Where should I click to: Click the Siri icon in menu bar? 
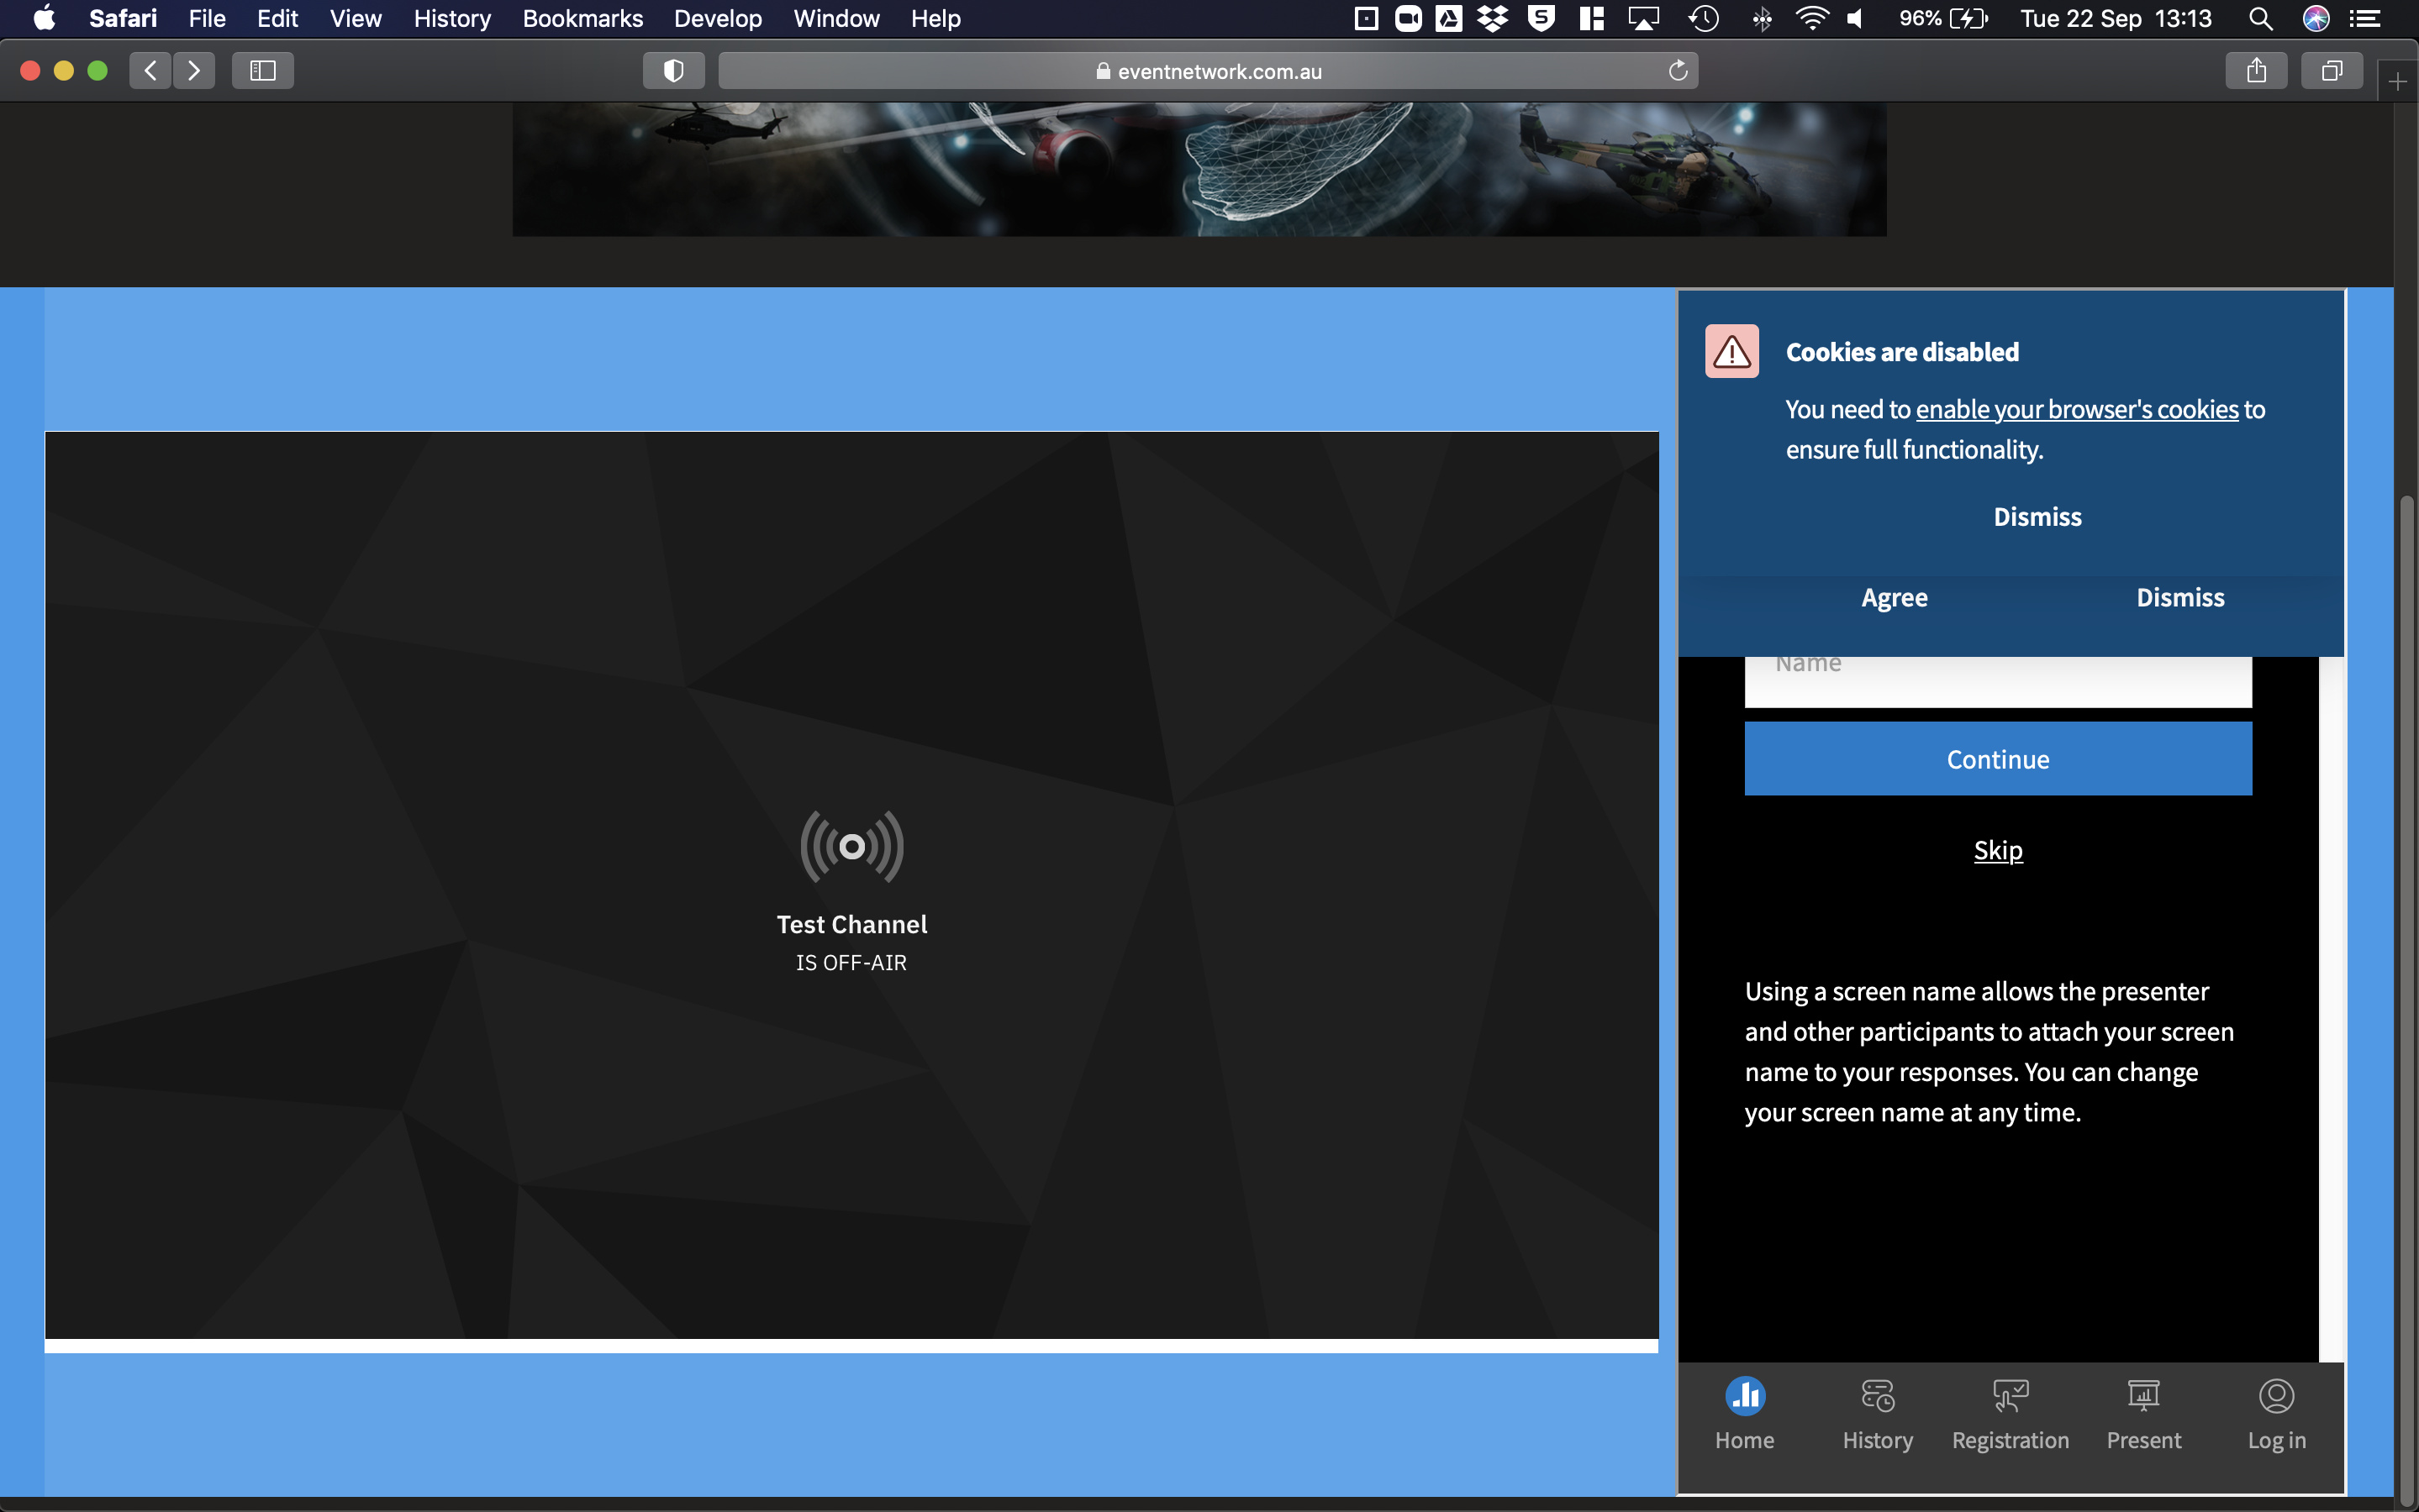pyautogui.click(x=2316, y=18)
